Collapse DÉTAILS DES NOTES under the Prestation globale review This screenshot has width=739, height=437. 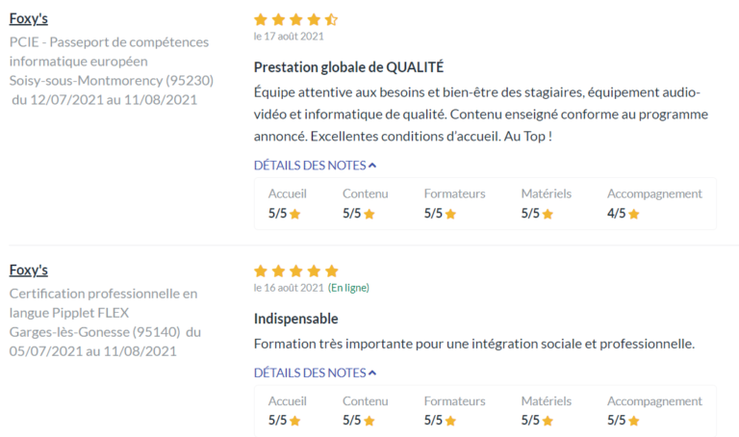(x=315, y=165)
